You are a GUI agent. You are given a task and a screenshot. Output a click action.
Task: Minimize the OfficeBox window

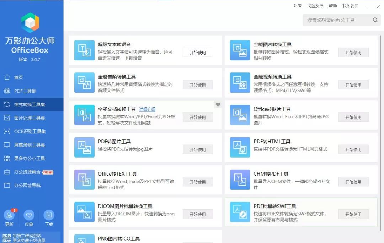tap(367, 6)
